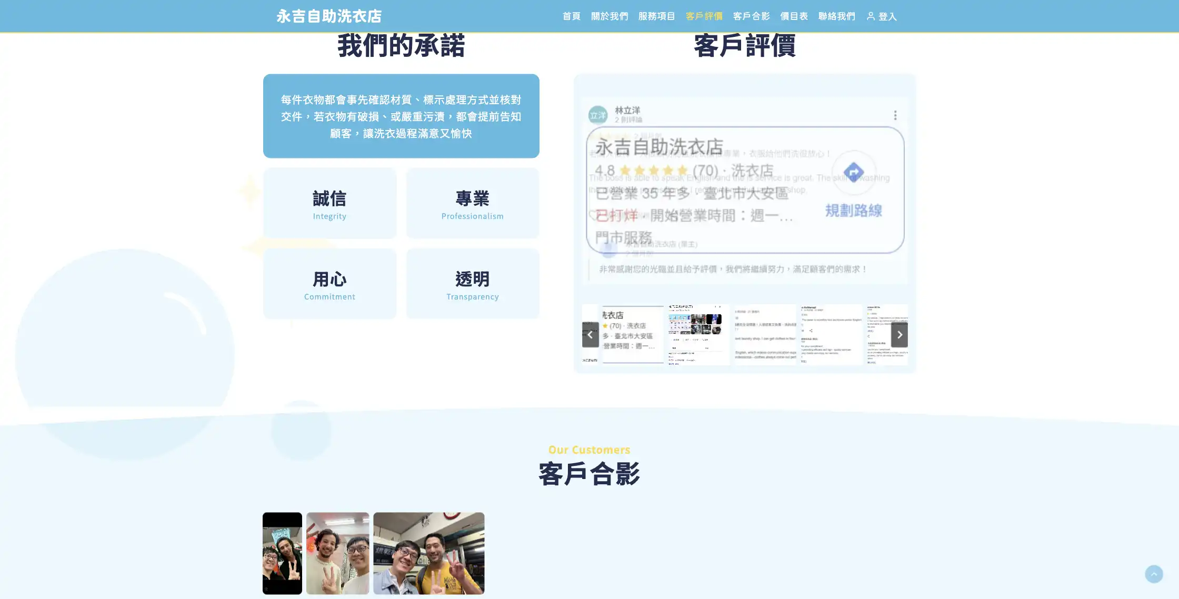
Task: Click the login person icon
Action: tap(871, 16)
